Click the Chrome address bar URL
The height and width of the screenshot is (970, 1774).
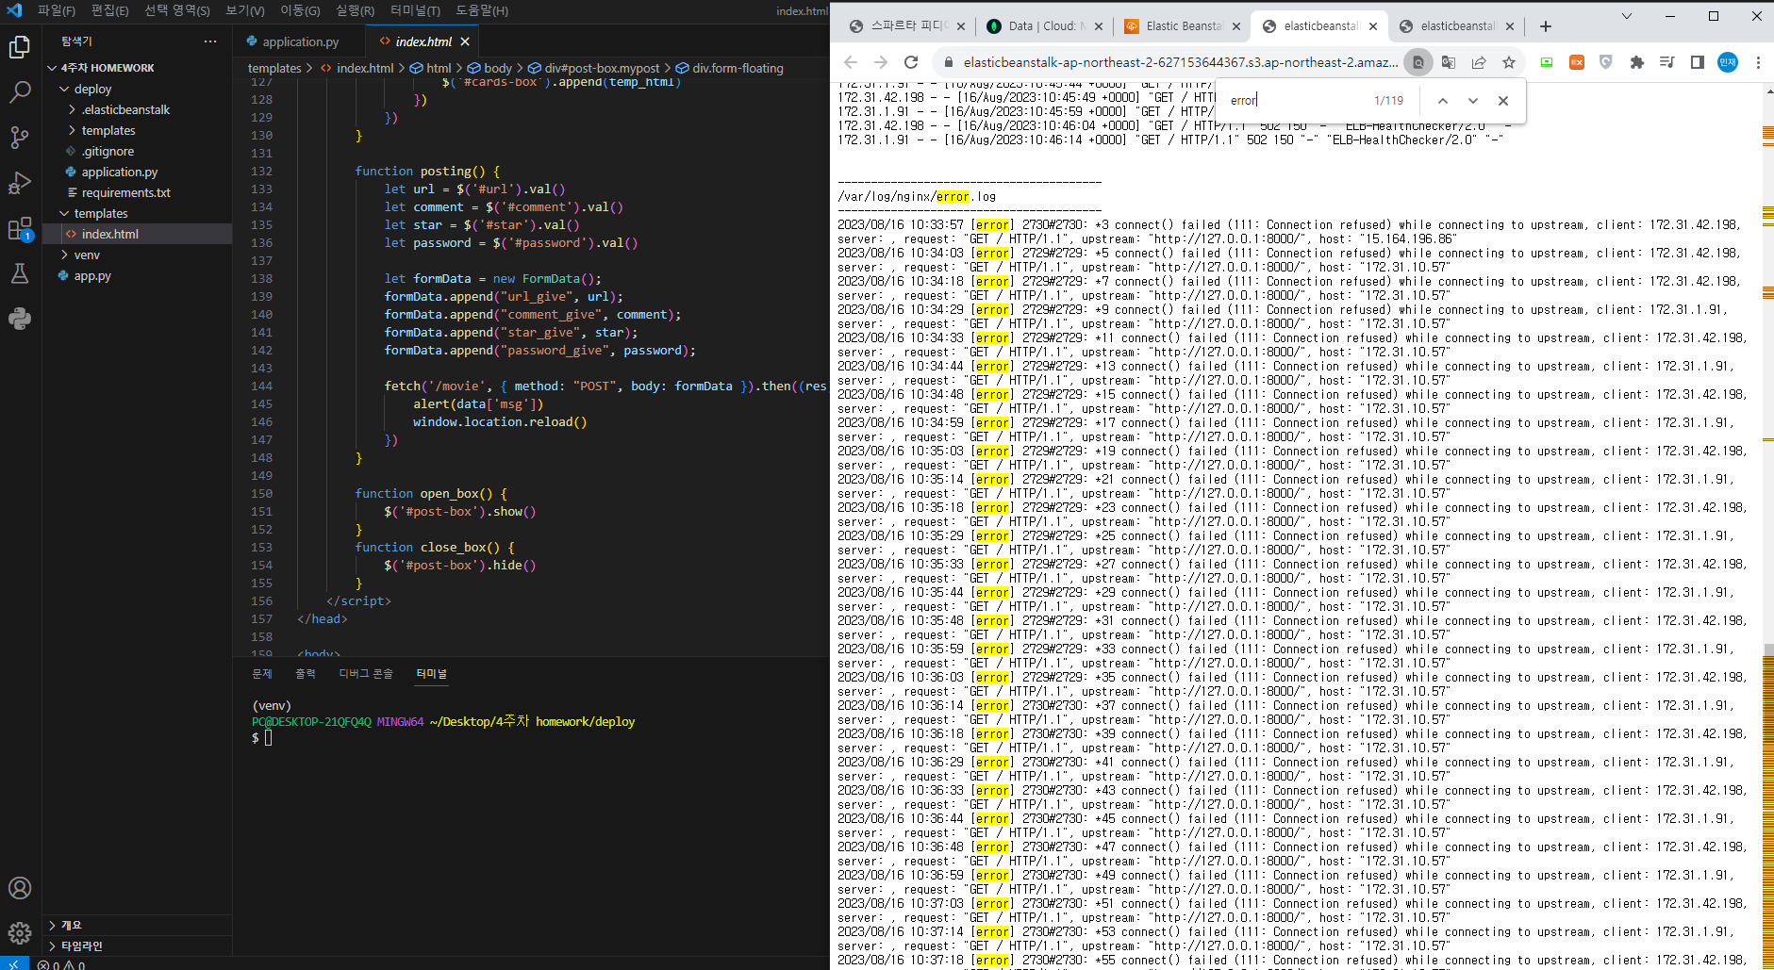coord(1180,62)
